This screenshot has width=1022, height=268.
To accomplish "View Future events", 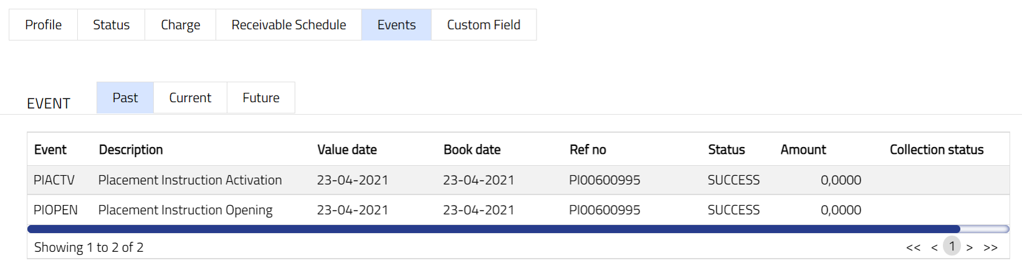I will pyautogui.click(x=260, y=98).
